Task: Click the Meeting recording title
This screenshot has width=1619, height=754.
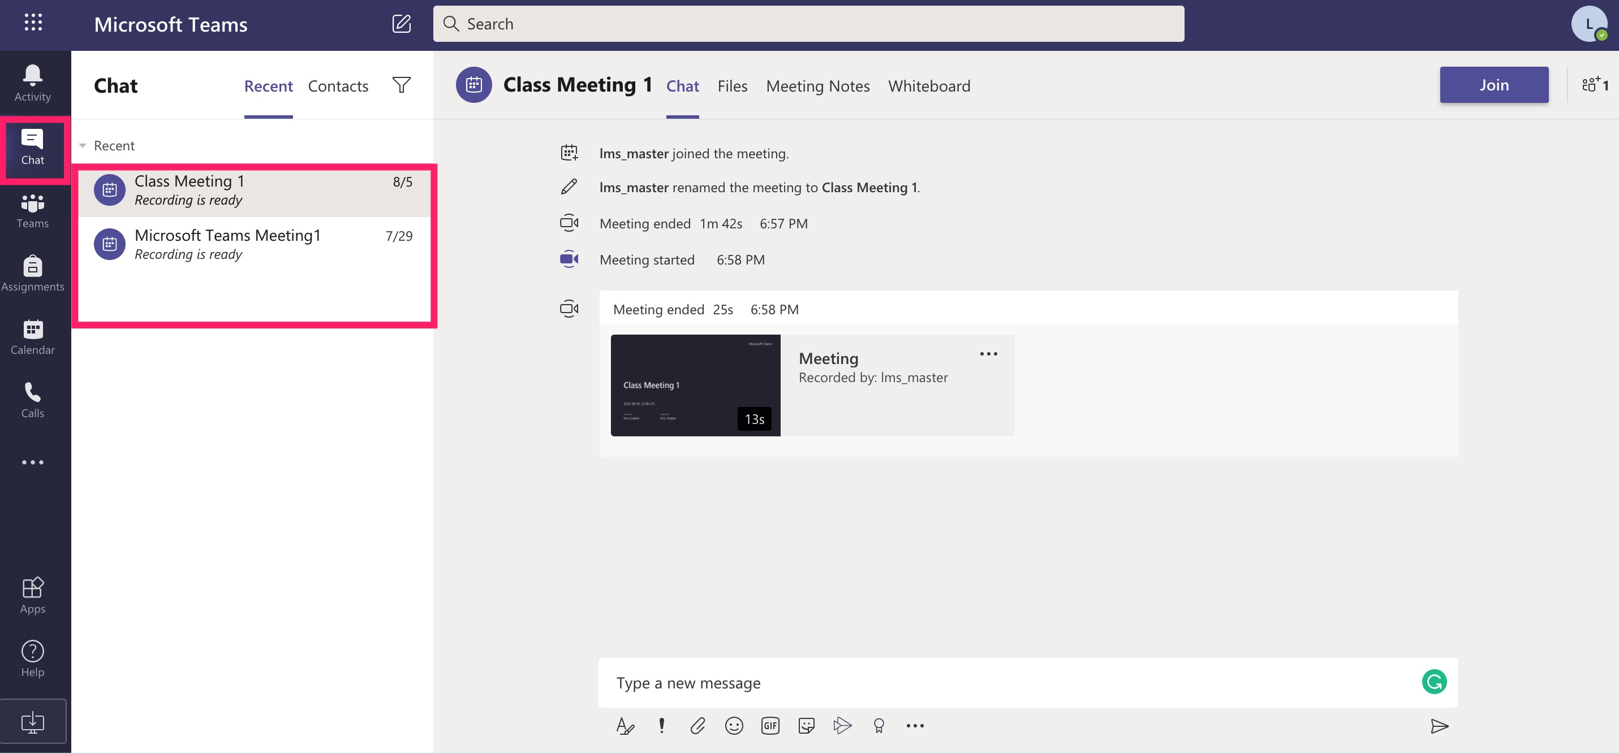Action: 828,358
